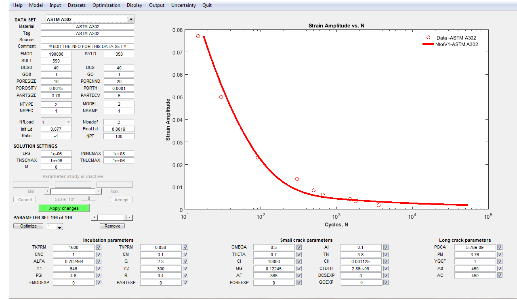Click the right arrow of the parameter study slider
Image resolution: width=517 pixels, height=299 pixels.
tap(98, 191)
